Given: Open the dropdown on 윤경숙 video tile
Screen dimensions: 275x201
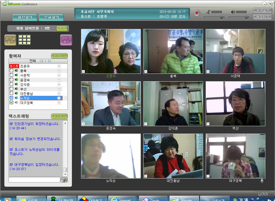Looking at the screenshot, I should tap(83, 124).
